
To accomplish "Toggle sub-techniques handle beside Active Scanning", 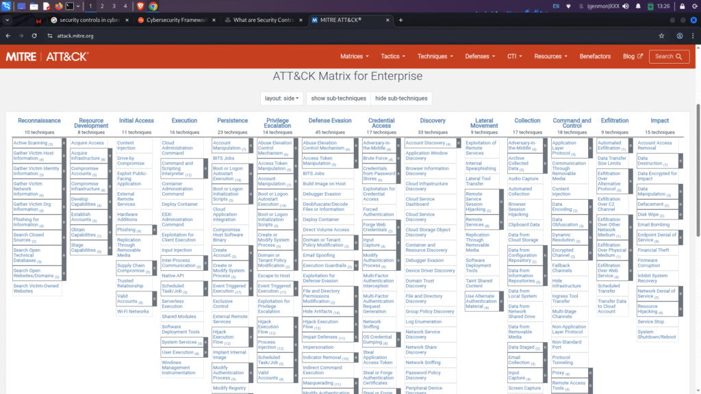I will click(x=62, y=143).
